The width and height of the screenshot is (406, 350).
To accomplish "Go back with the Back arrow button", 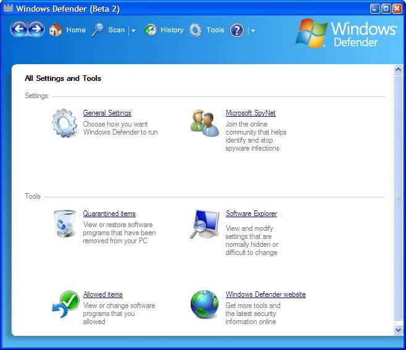I will pos(19,29).
